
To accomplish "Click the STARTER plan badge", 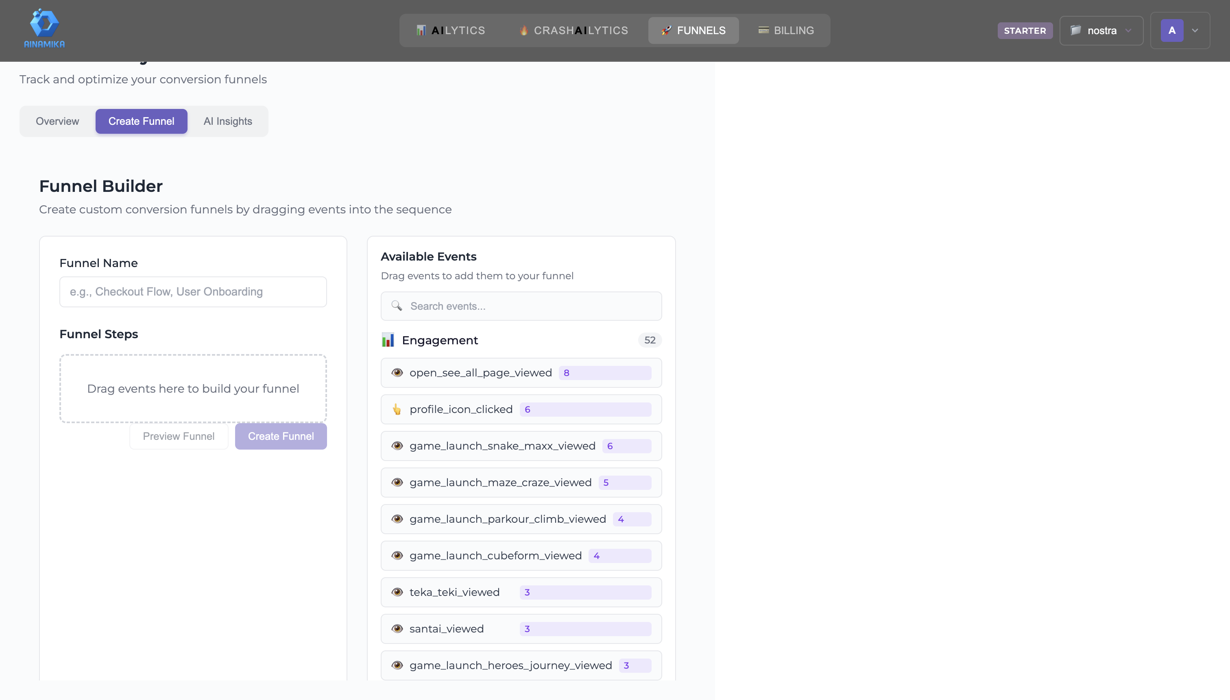I will pos(1025,30).
